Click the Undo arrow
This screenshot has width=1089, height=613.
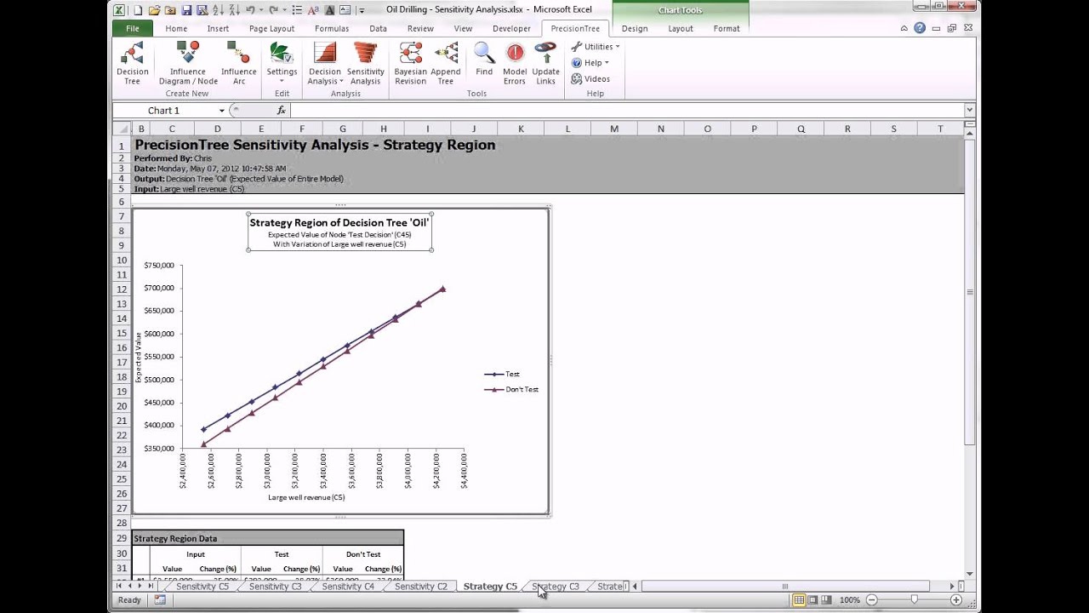point(250,10)
